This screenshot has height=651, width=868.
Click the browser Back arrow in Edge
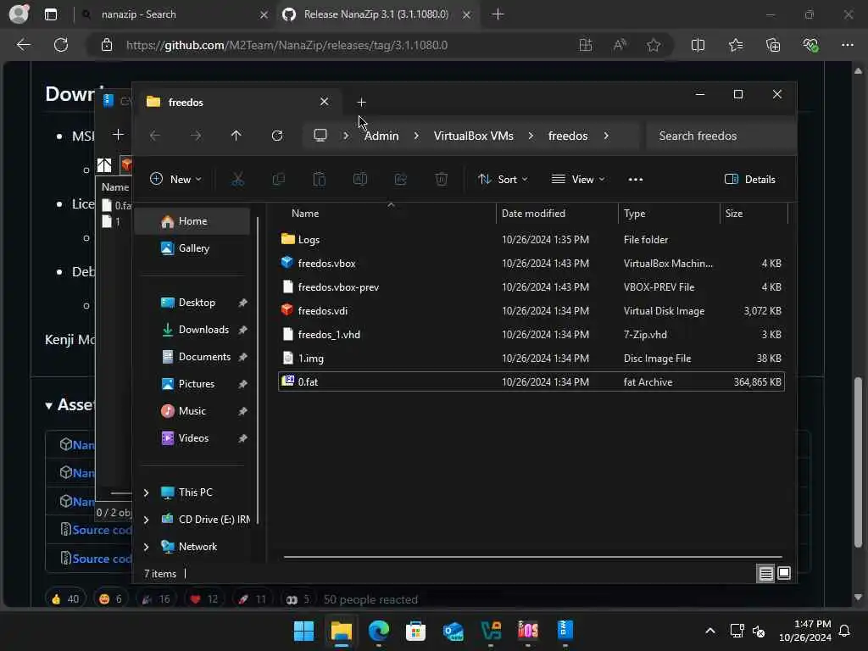click(x=23, y=45)
